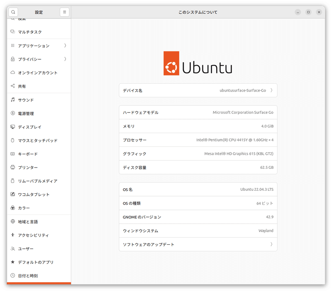Viewport: 332px width, 292px height.
Task: Open ユーザー settings
Action: click(39, 249)
